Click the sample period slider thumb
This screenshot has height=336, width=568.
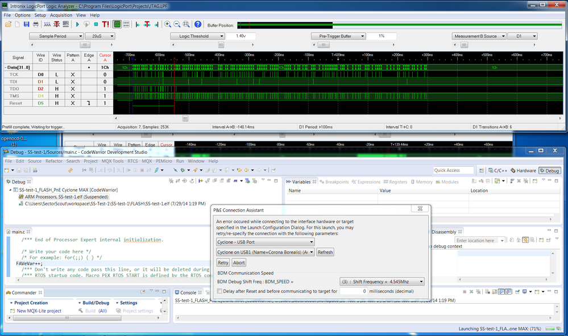click(85, 45)
